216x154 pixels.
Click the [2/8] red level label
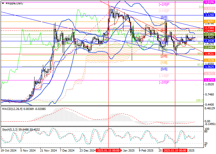164,56
